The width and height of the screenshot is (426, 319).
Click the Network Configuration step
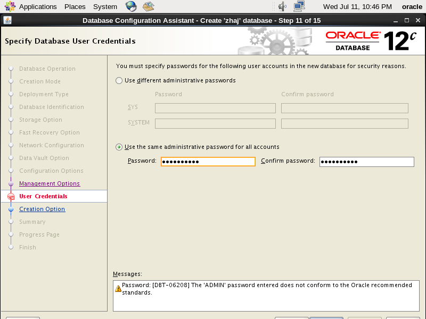coord(51,145)
